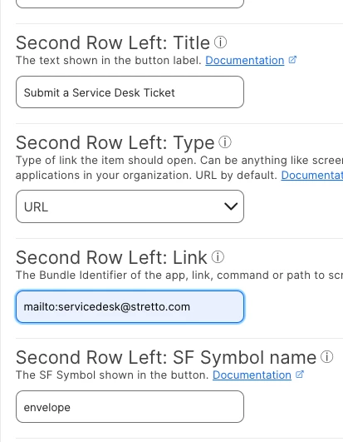The width and height of the screenshot is (343, 442).
Task: Click the info icon beside Second Row Left: Type
Action: tap(225, 142)
